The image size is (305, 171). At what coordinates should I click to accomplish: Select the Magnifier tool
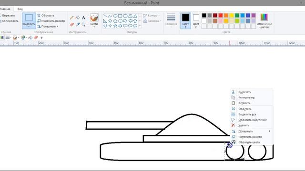pos(83,24)
